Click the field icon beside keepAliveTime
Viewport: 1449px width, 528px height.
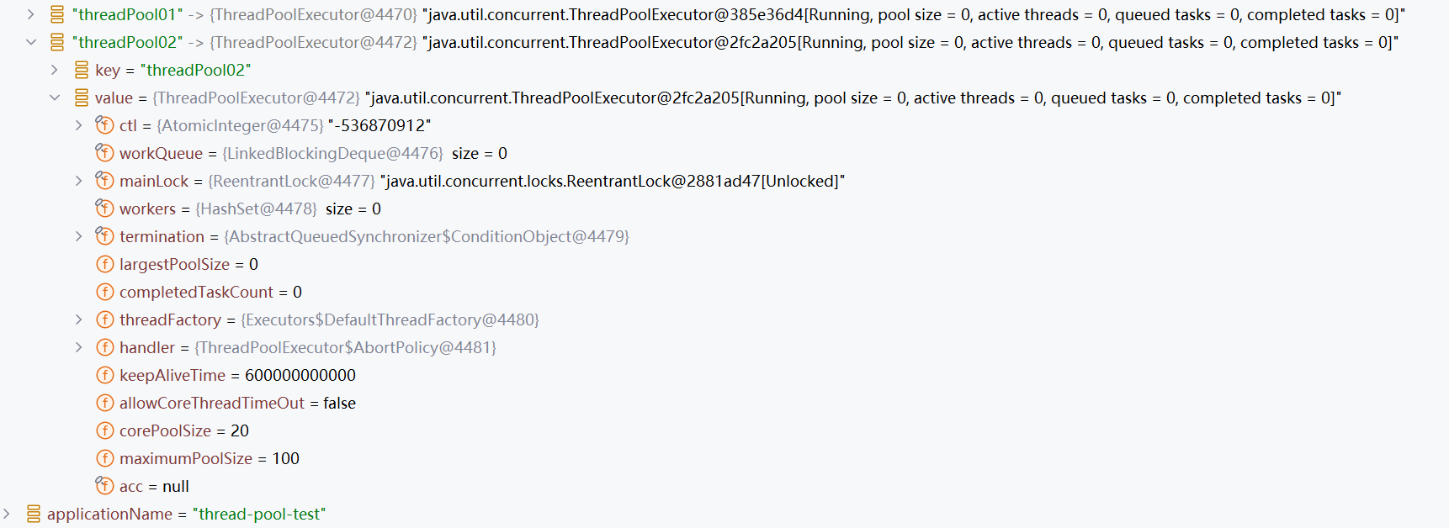(105, 375)
